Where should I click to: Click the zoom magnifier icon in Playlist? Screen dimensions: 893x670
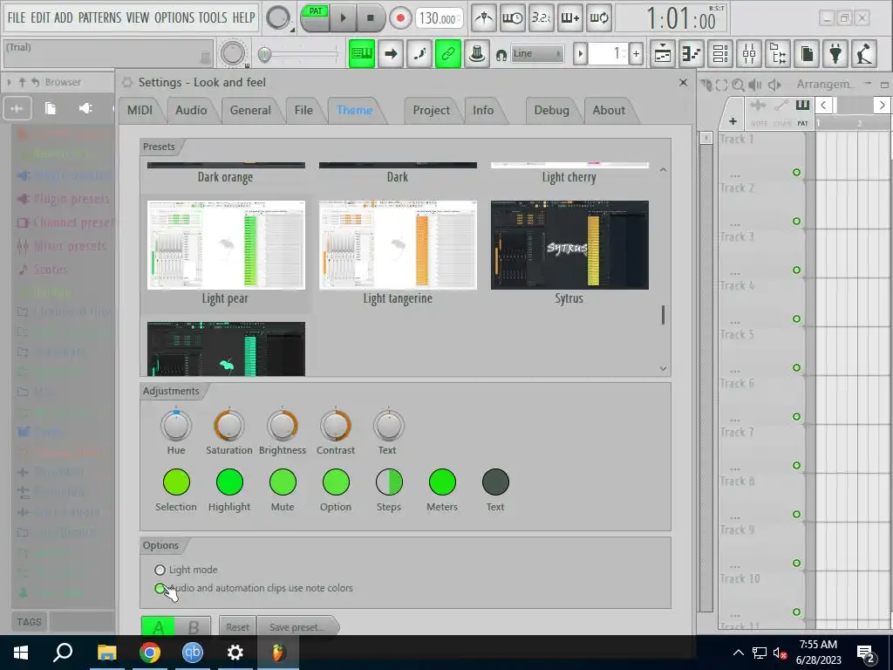click(x=738, y=85)
